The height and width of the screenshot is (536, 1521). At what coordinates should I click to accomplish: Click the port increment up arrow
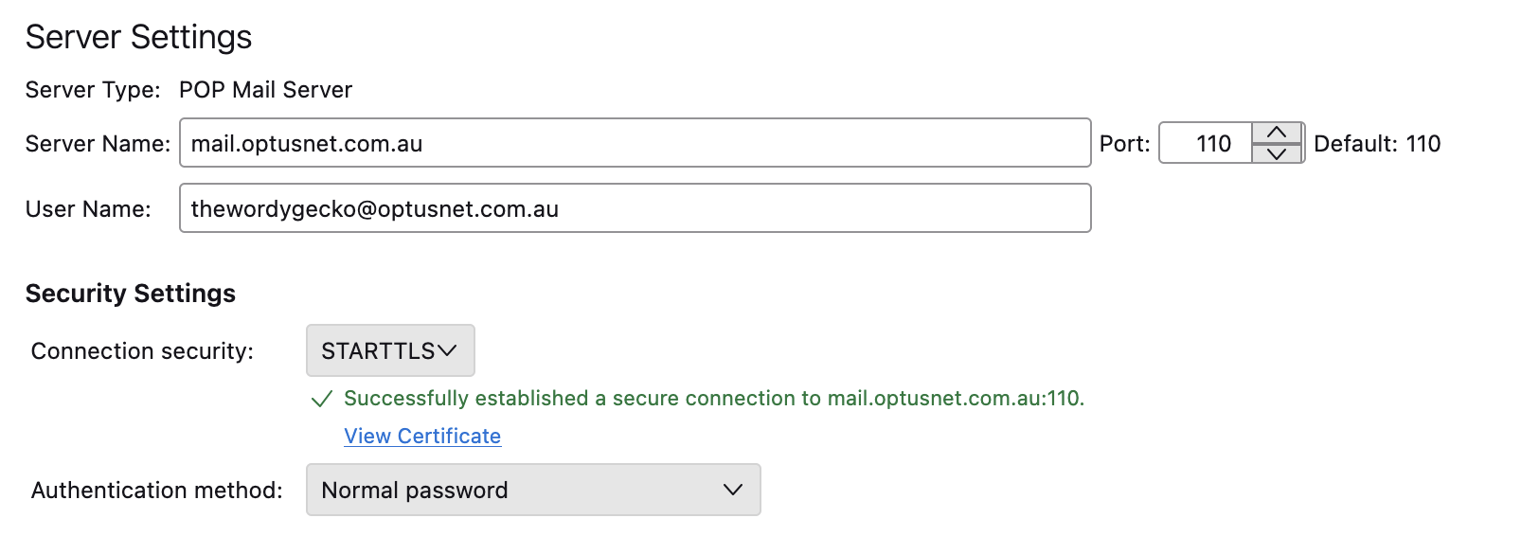coord(1277,133)
